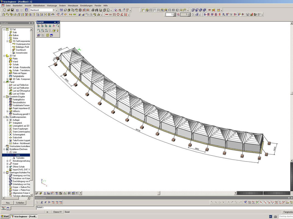Viewport: 293px width, 219px height.
Task: Click the red line drawing tool icon
Action: pos(107,15)
